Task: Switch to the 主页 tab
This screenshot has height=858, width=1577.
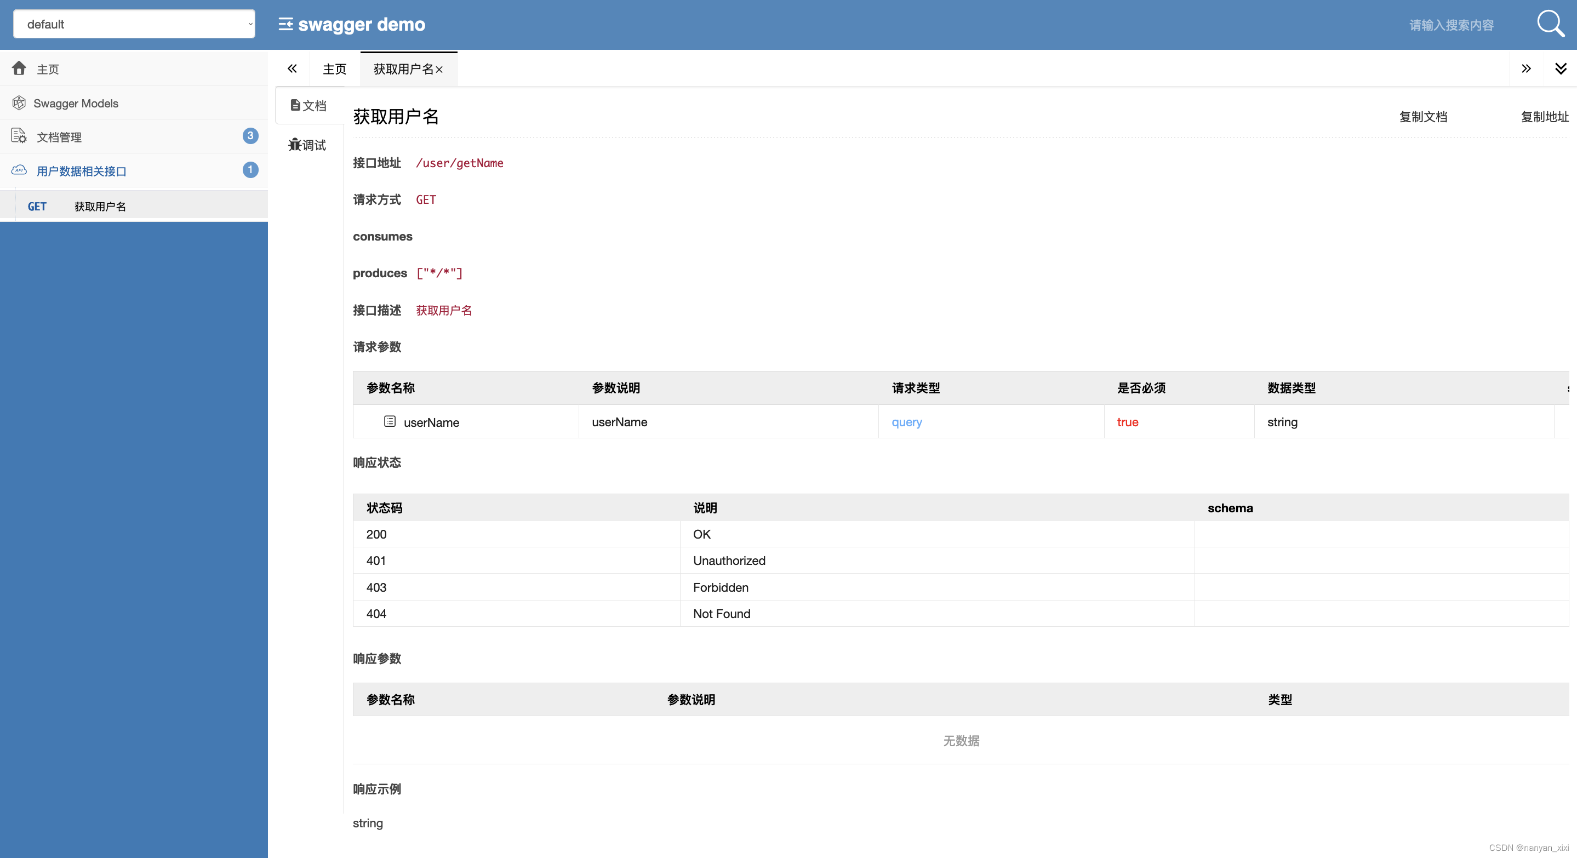Action: point(334,69)
